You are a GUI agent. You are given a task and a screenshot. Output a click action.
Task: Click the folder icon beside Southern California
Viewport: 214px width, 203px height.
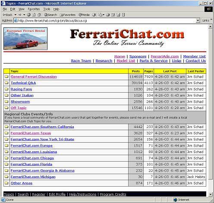tap(6, 127)
